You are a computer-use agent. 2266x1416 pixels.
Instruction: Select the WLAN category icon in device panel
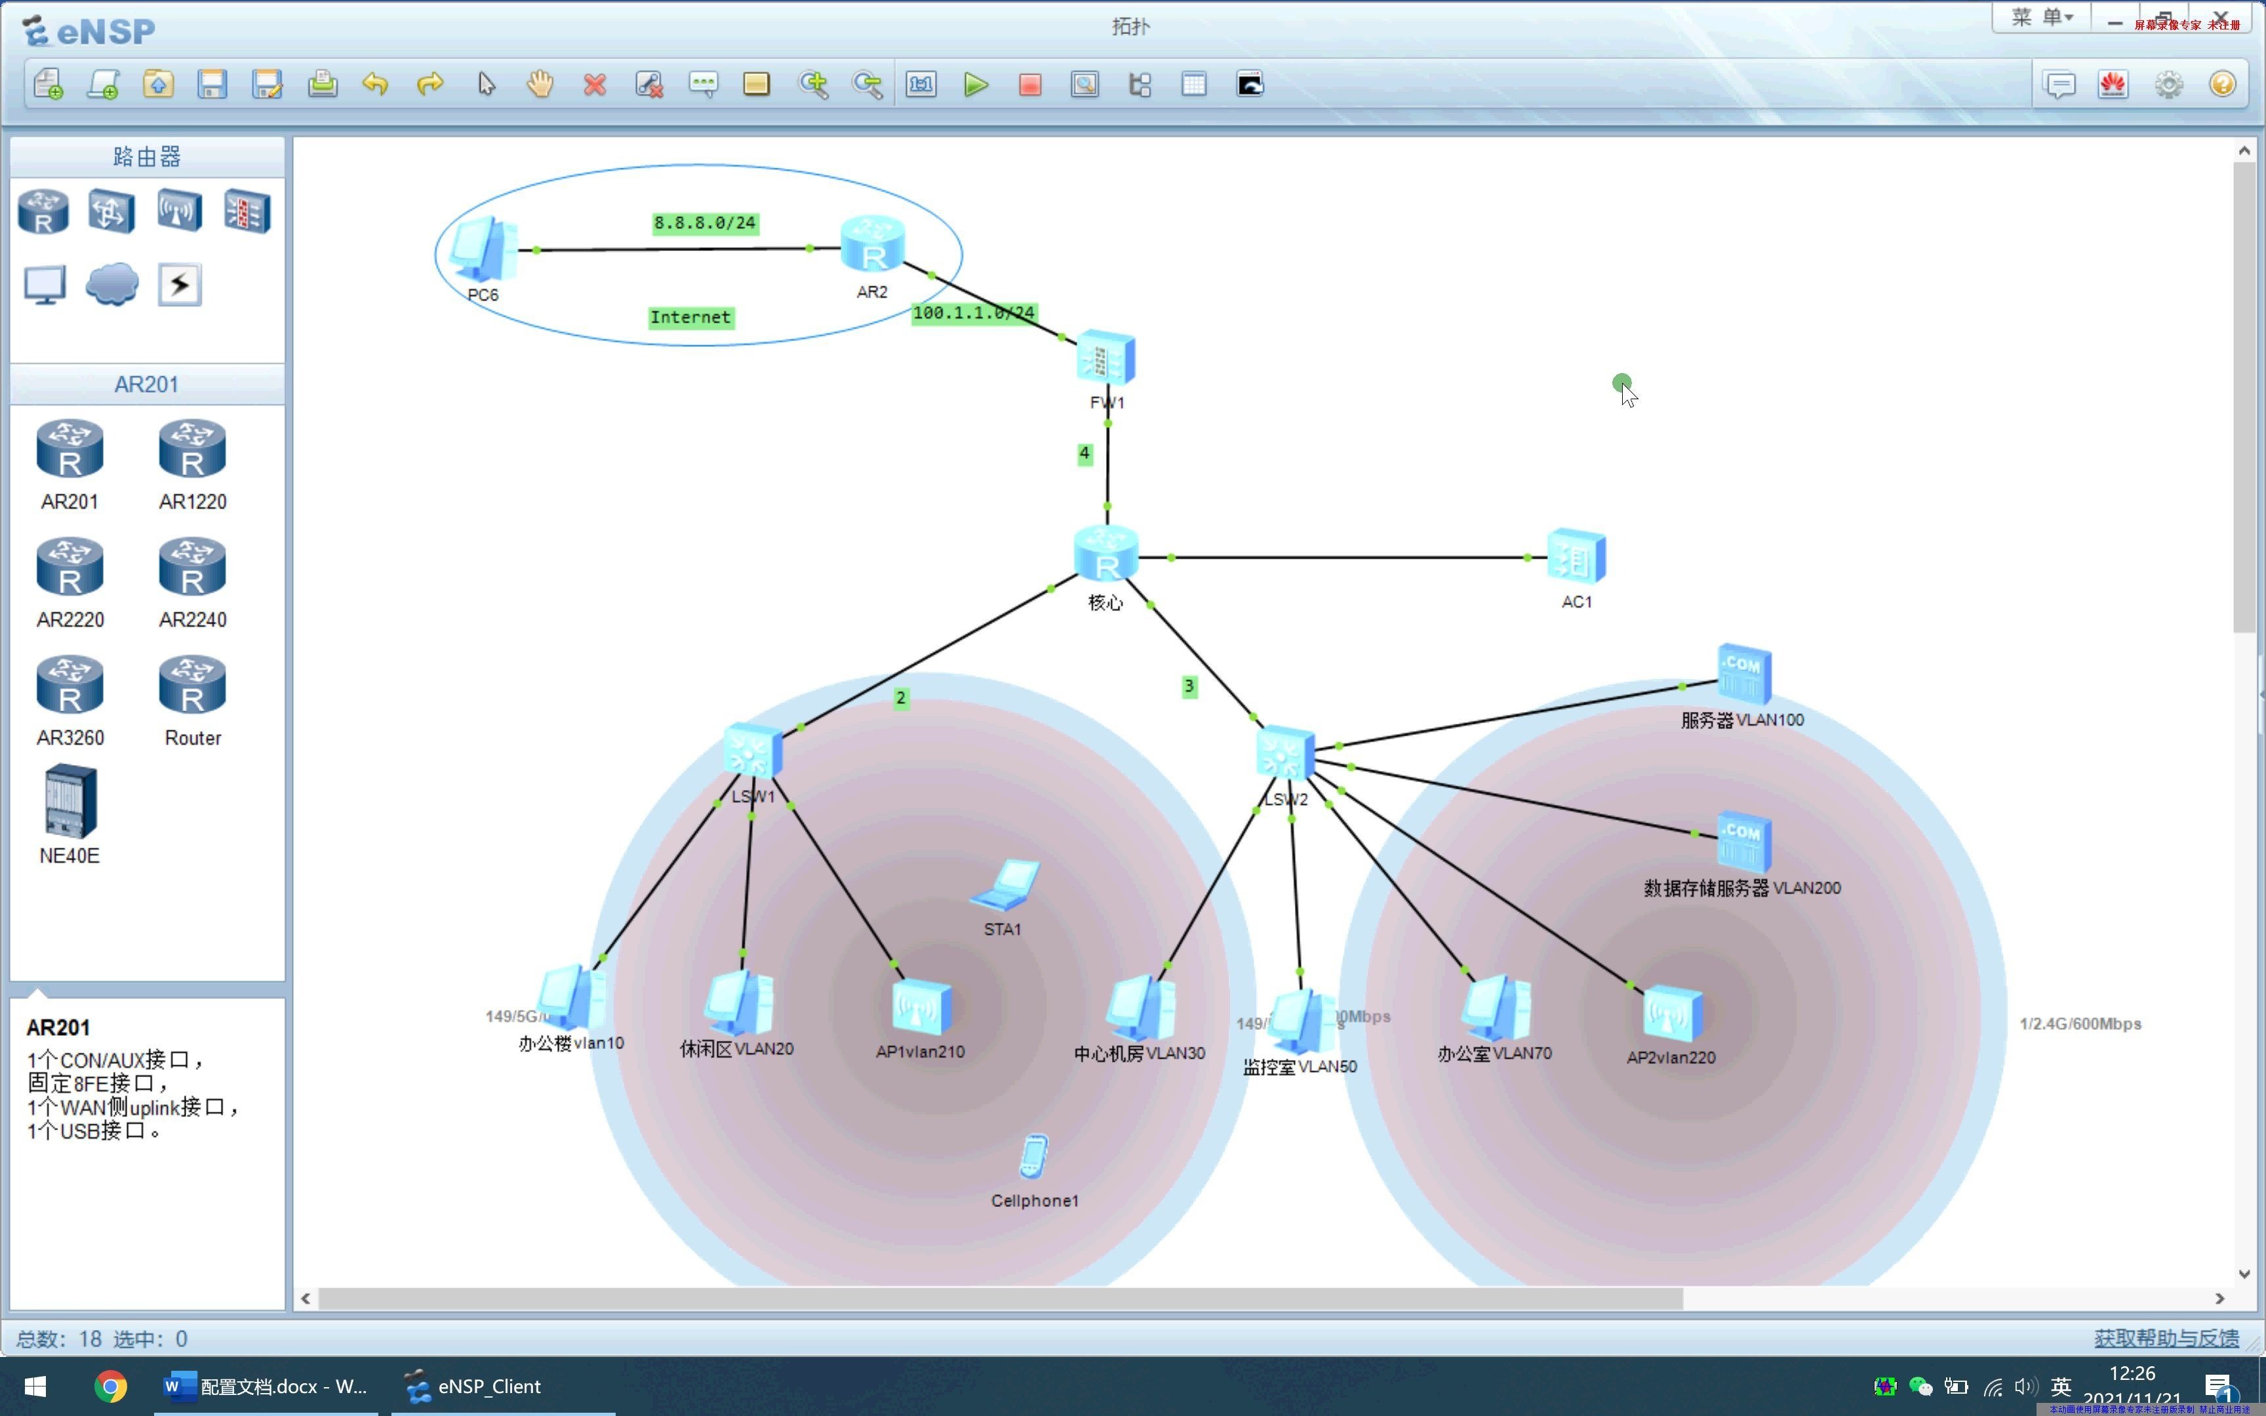pos(179,210)
